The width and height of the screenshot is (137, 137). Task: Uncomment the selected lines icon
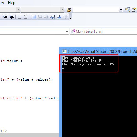[x=26, y=17]
